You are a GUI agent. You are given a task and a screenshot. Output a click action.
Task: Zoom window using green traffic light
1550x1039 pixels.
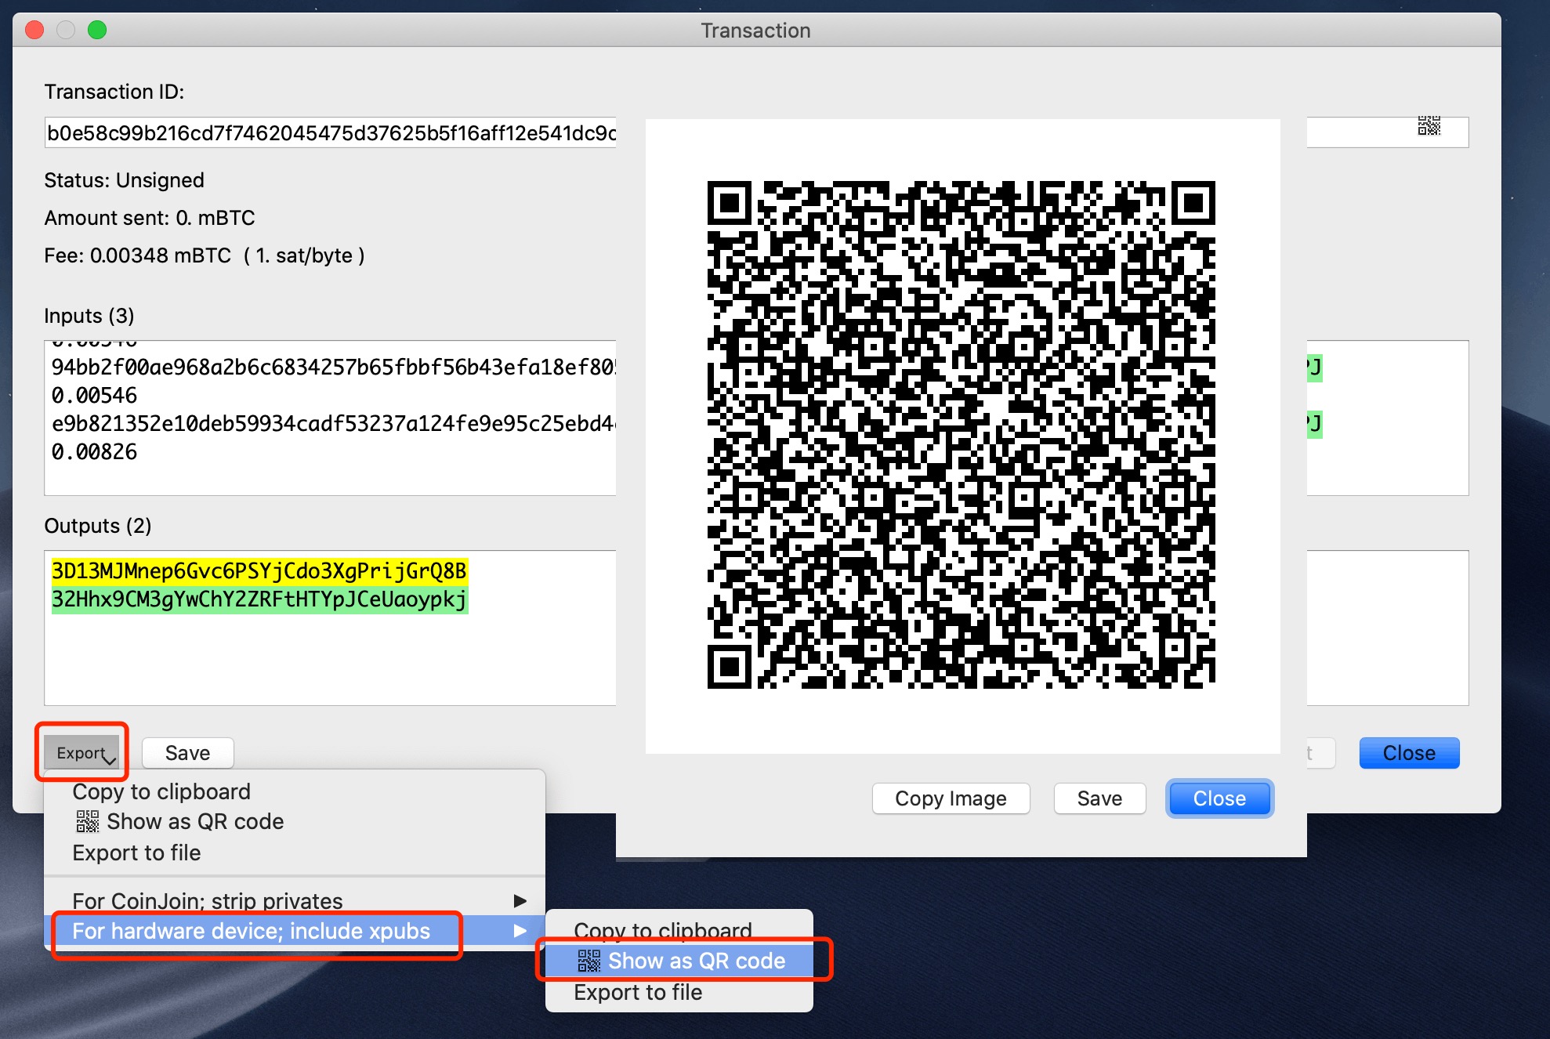point(97,30)
